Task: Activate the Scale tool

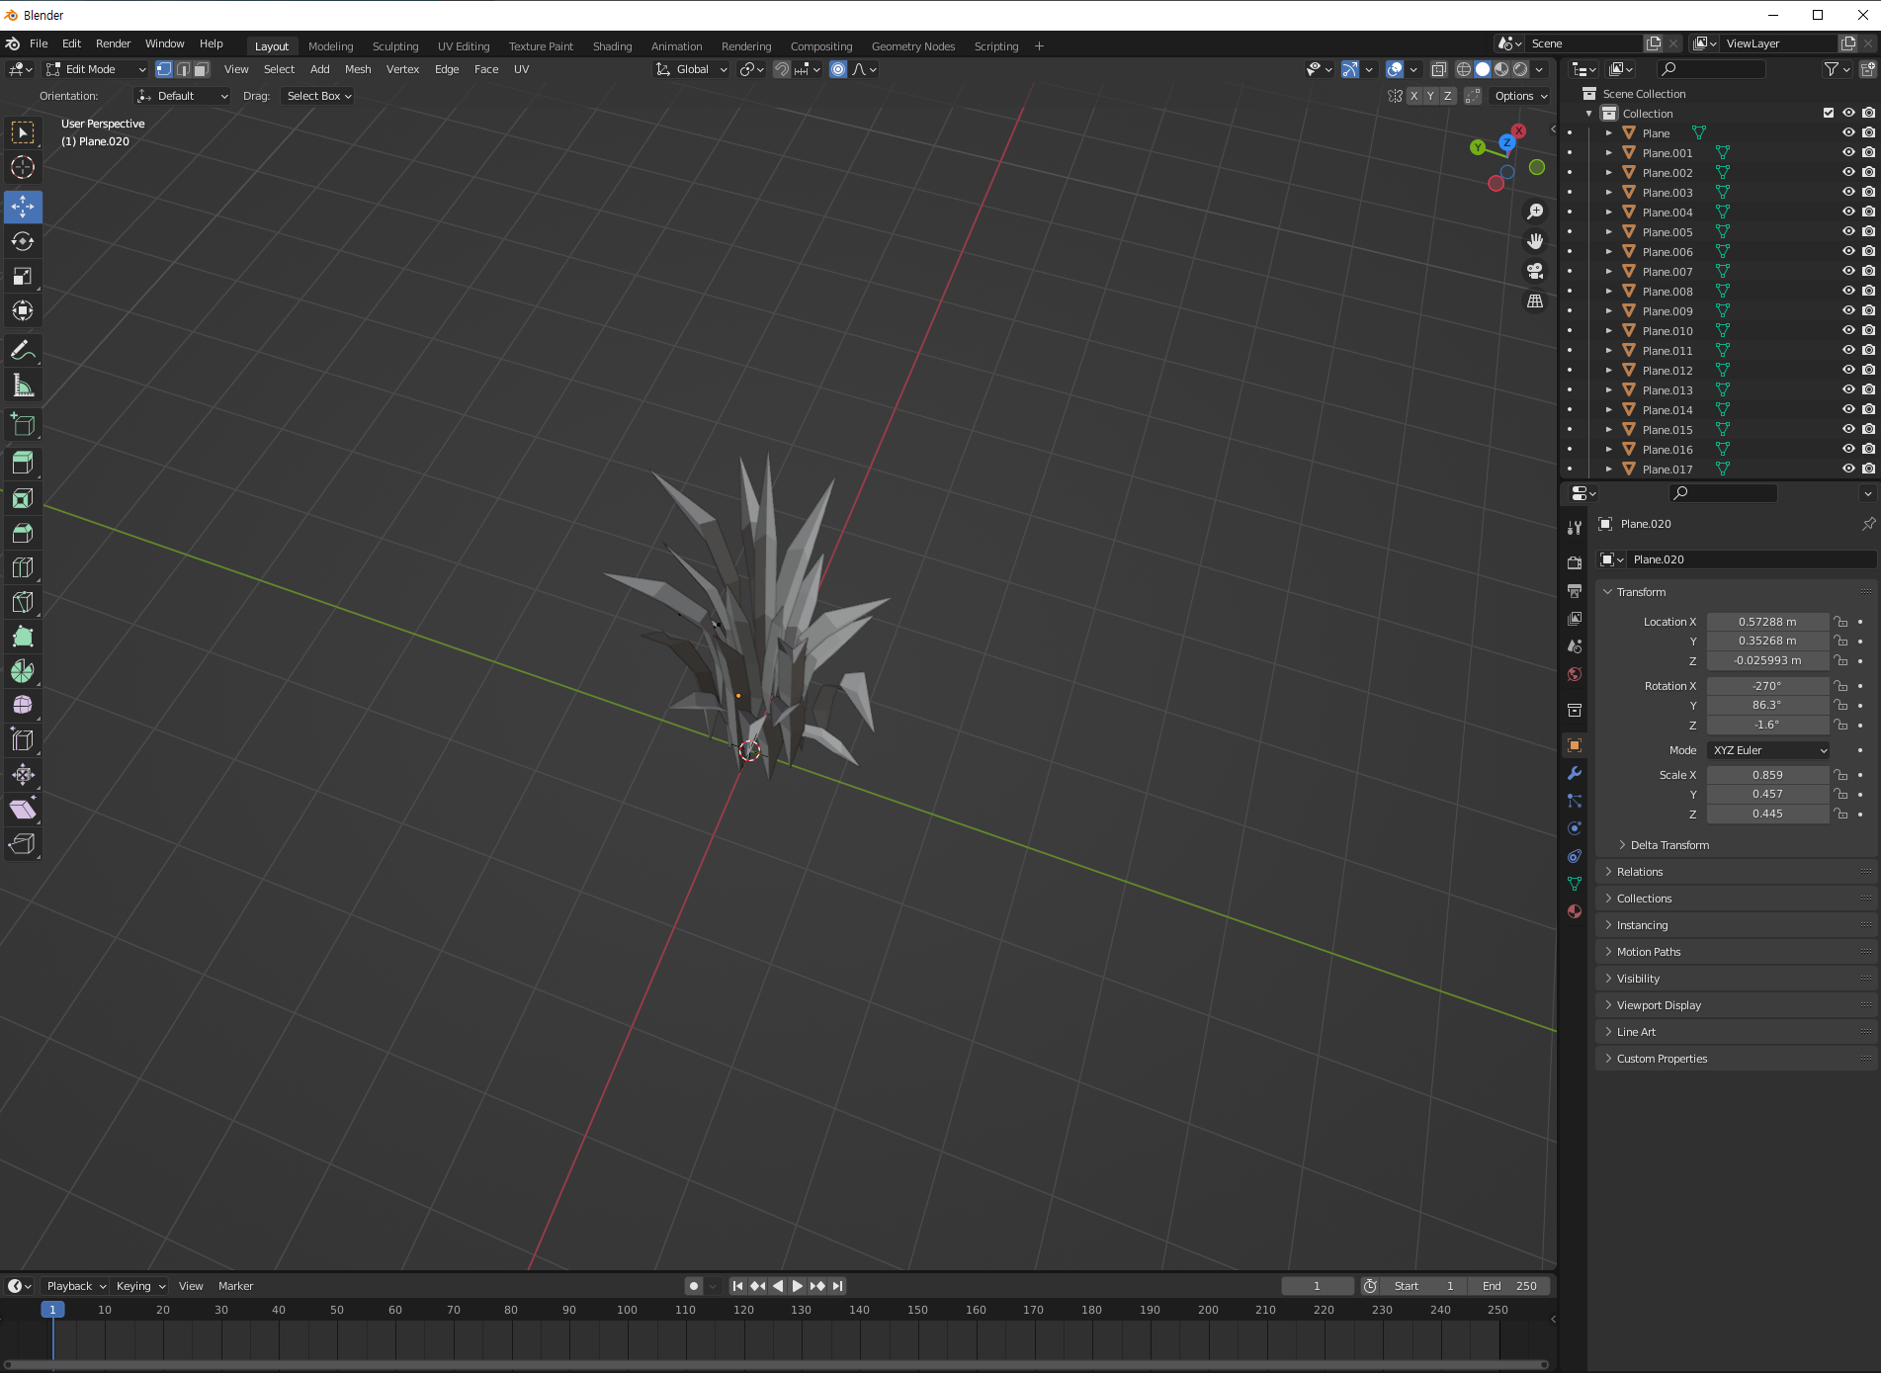Action: (x=23, y=276)
